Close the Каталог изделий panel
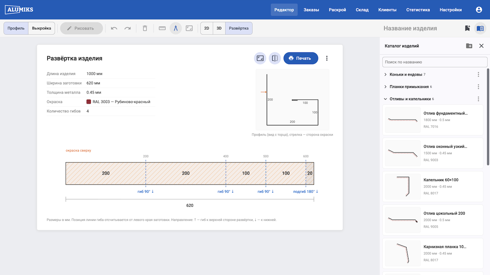 tap(482, 46)
